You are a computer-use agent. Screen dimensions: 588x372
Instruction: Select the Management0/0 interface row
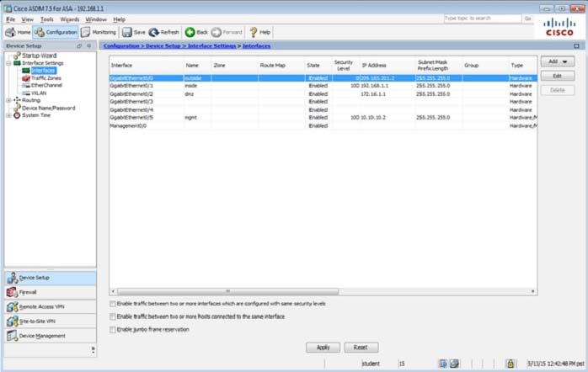tap(323, 126)
